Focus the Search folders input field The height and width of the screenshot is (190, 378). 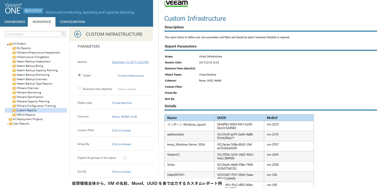point(36,34)
